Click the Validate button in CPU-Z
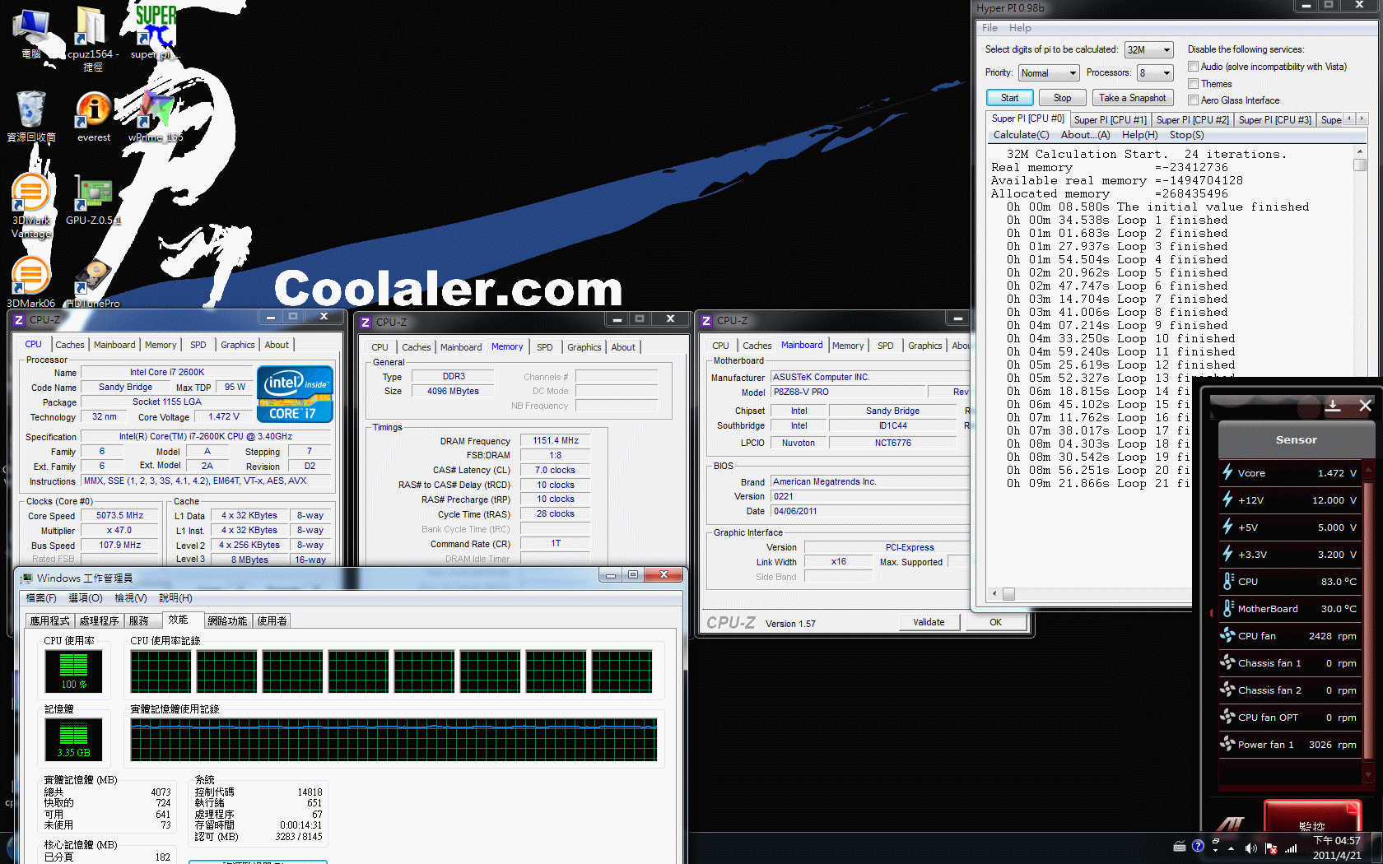The width and height of the screenshot is (1383, 864). 929,622
